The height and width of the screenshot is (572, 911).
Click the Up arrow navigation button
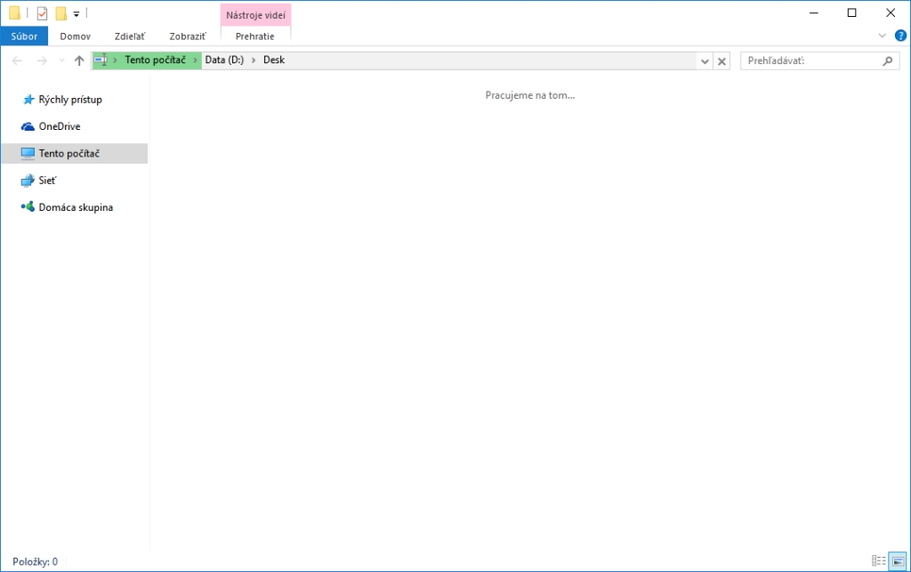(79, 61)
